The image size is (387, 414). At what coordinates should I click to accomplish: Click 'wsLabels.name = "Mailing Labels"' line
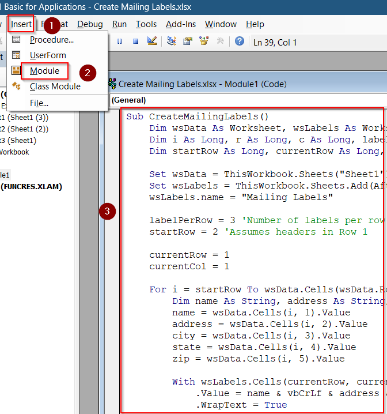(241, 198)
